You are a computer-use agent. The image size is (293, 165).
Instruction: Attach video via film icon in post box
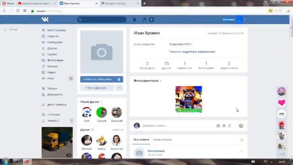[224, 126]
